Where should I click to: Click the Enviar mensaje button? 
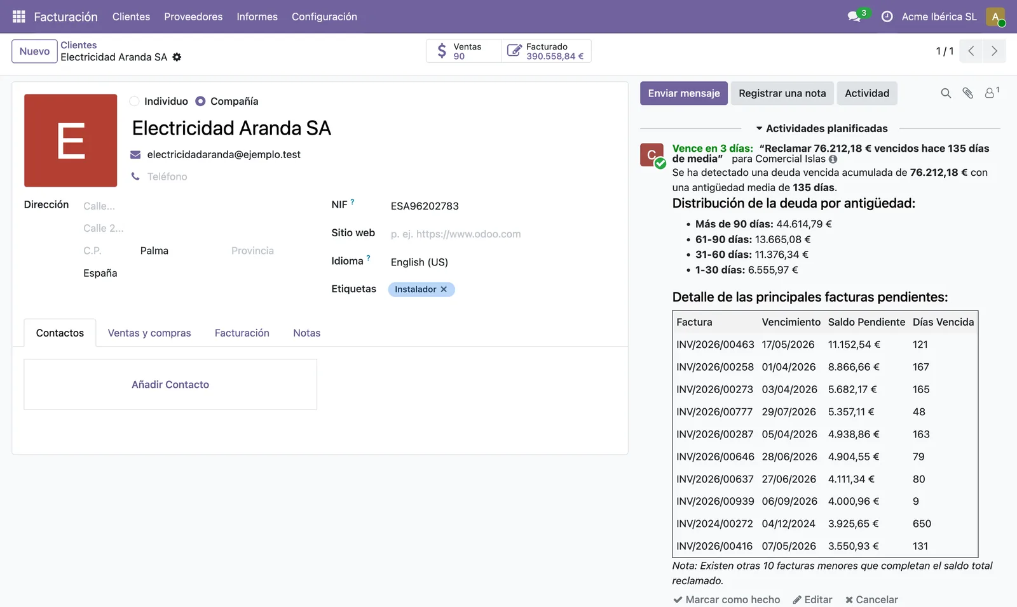(684, 93)
